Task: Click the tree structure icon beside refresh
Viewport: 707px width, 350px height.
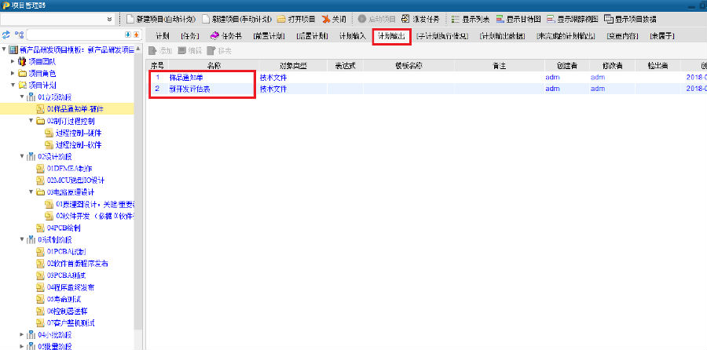Action: [19, 35]
